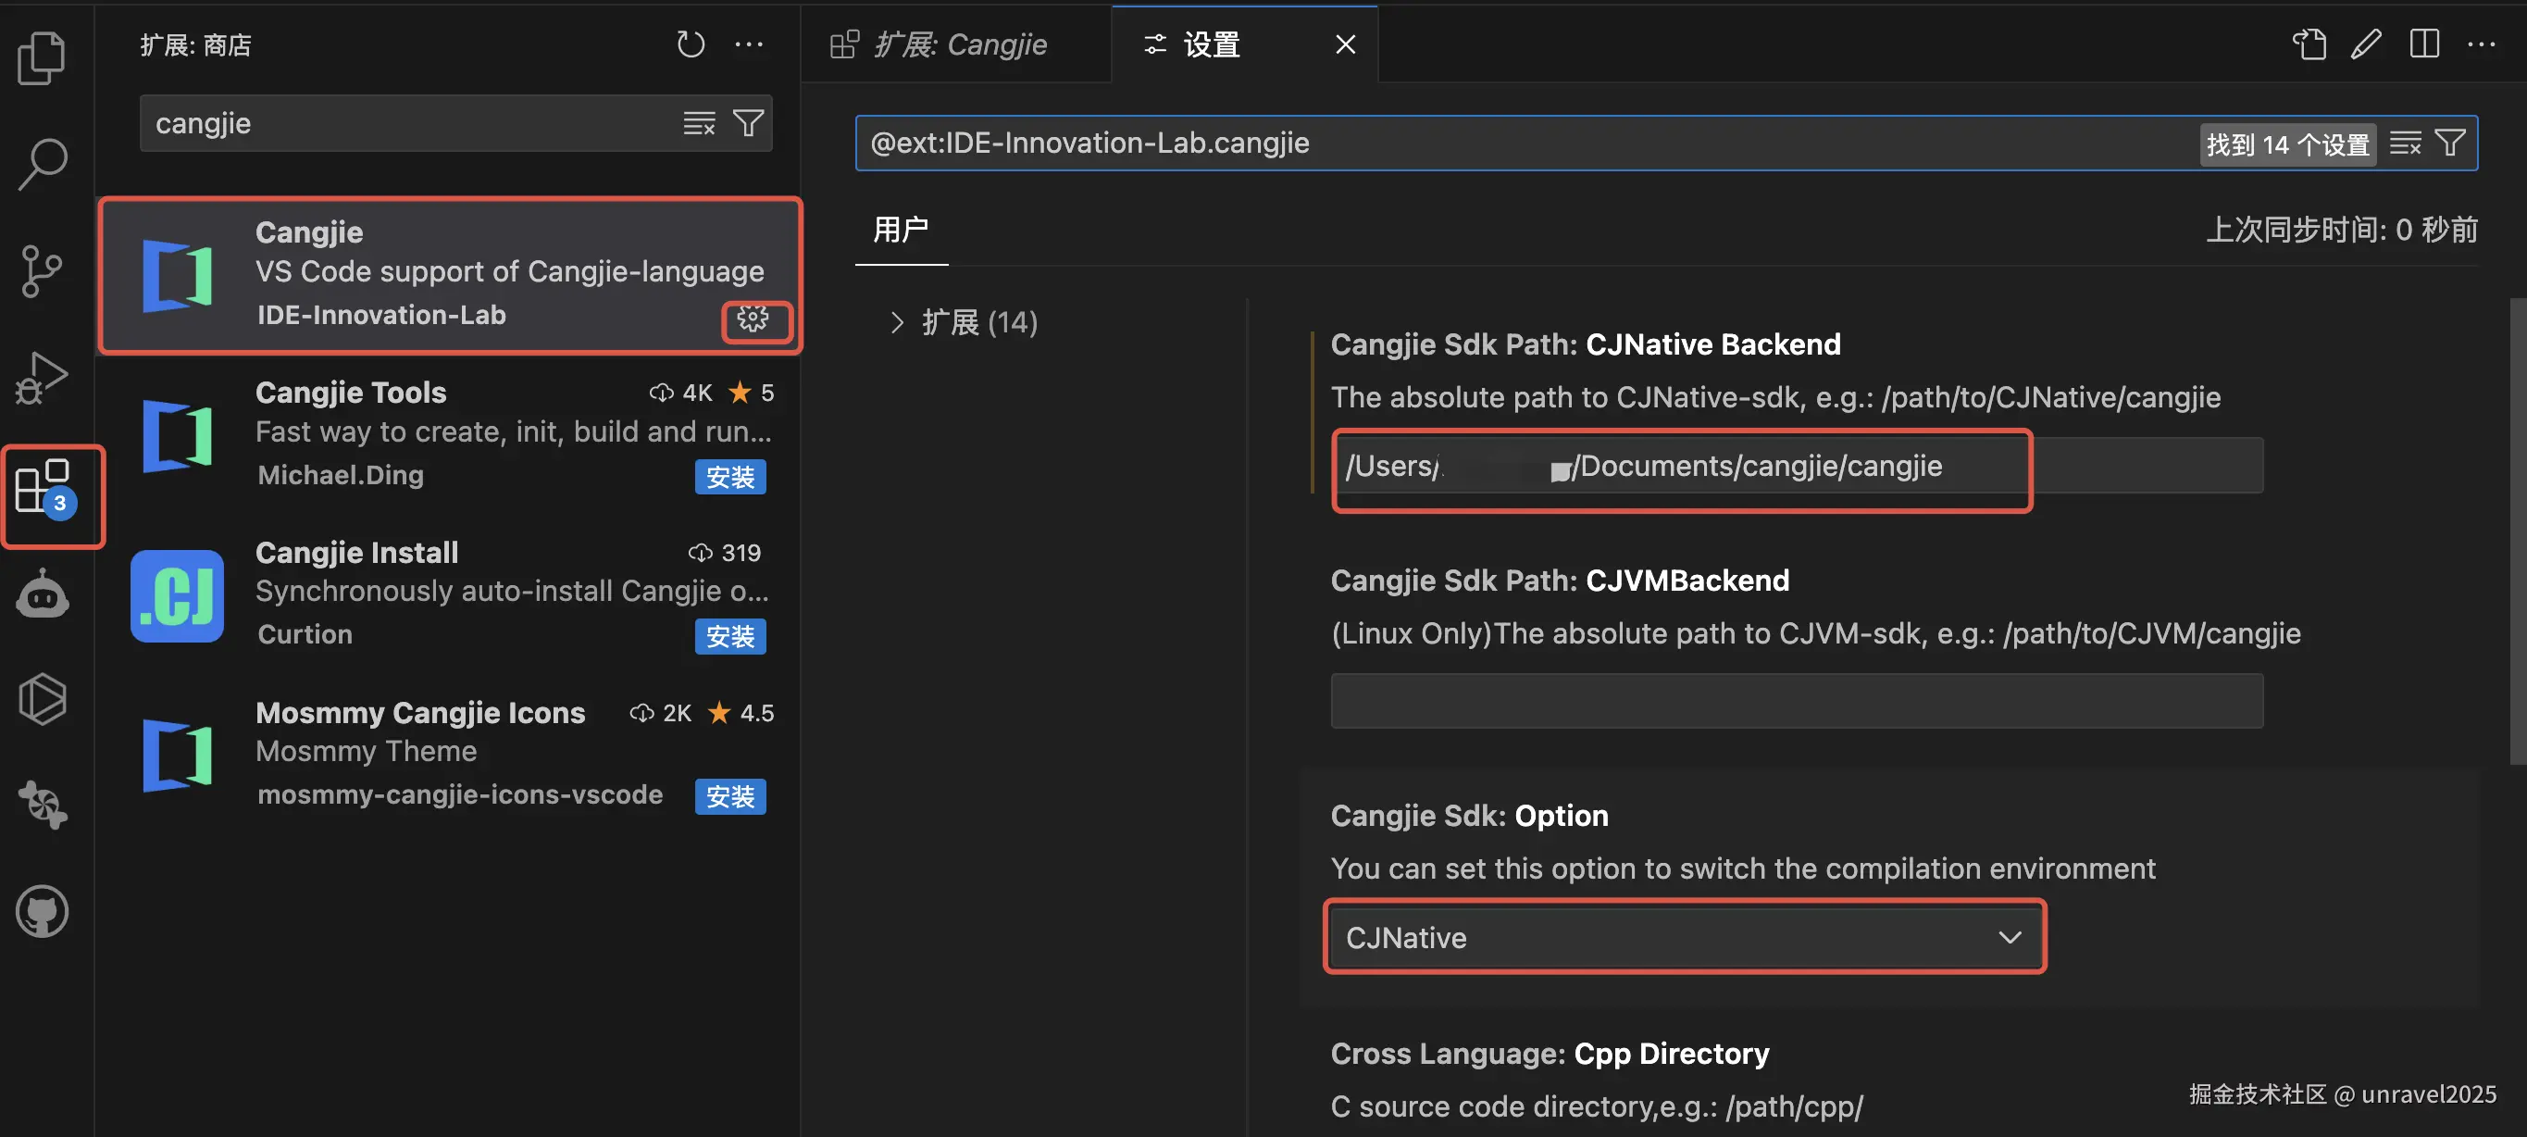
Task: Split the editor to the right
Action: pos(2424,44)
